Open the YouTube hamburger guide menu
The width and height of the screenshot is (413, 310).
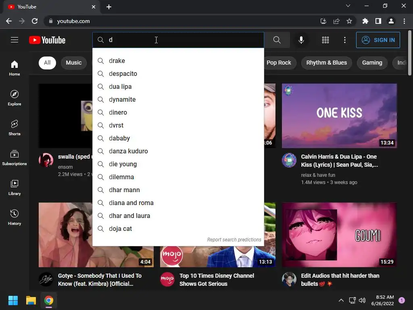point(15,40)
